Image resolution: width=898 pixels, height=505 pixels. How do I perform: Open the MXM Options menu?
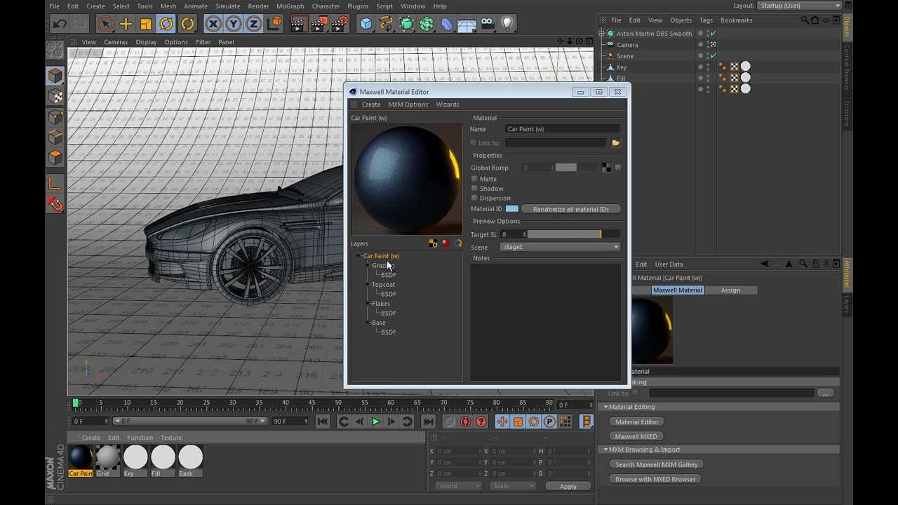[408, 105]
